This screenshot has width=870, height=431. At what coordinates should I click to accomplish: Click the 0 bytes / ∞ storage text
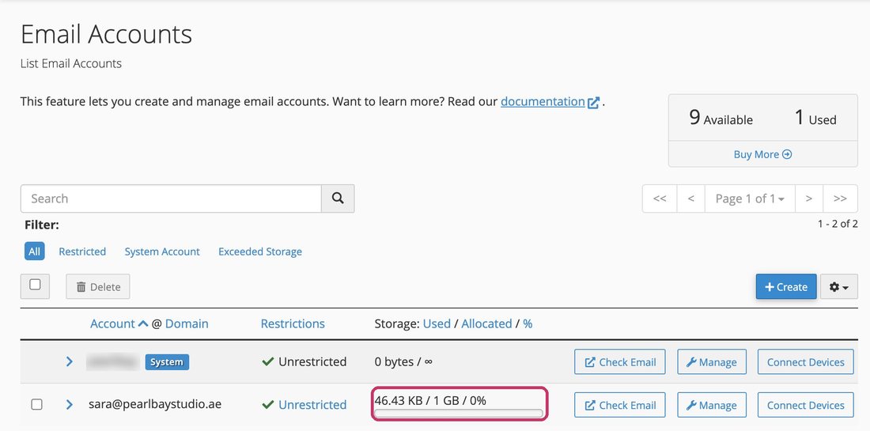point(403,362)
